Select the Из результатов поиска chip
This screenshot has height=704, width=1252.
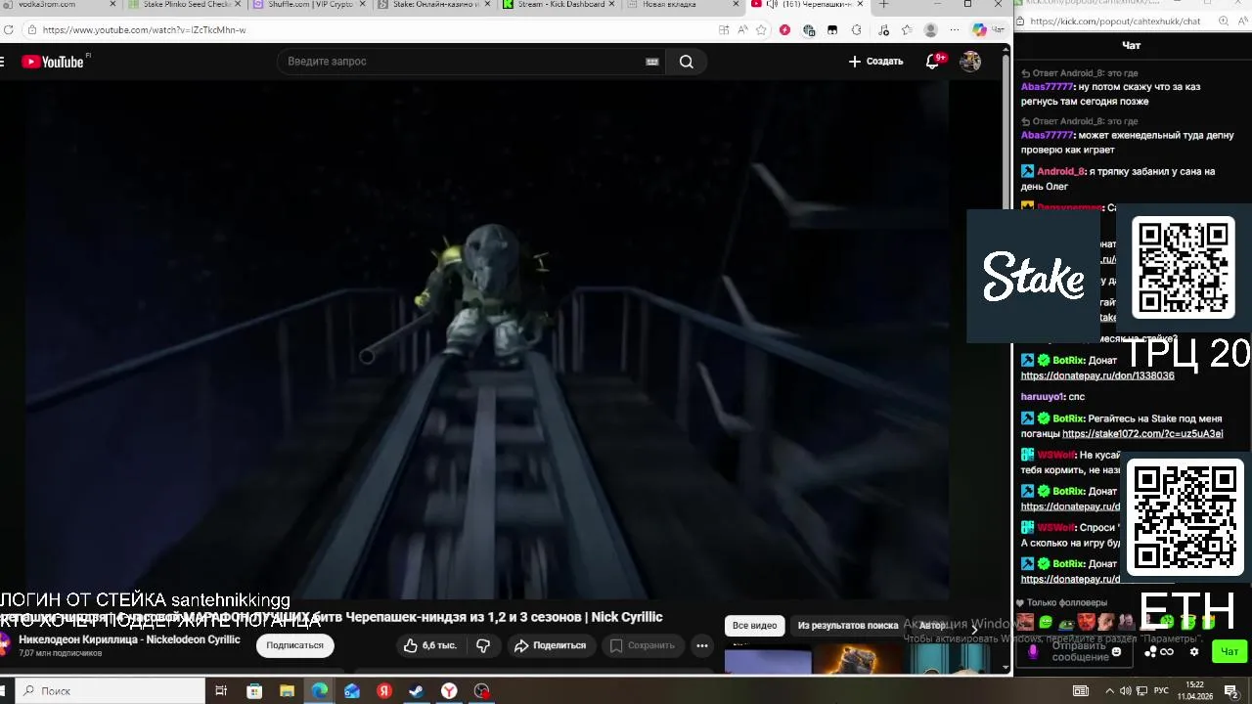click(x=847, y=626)
